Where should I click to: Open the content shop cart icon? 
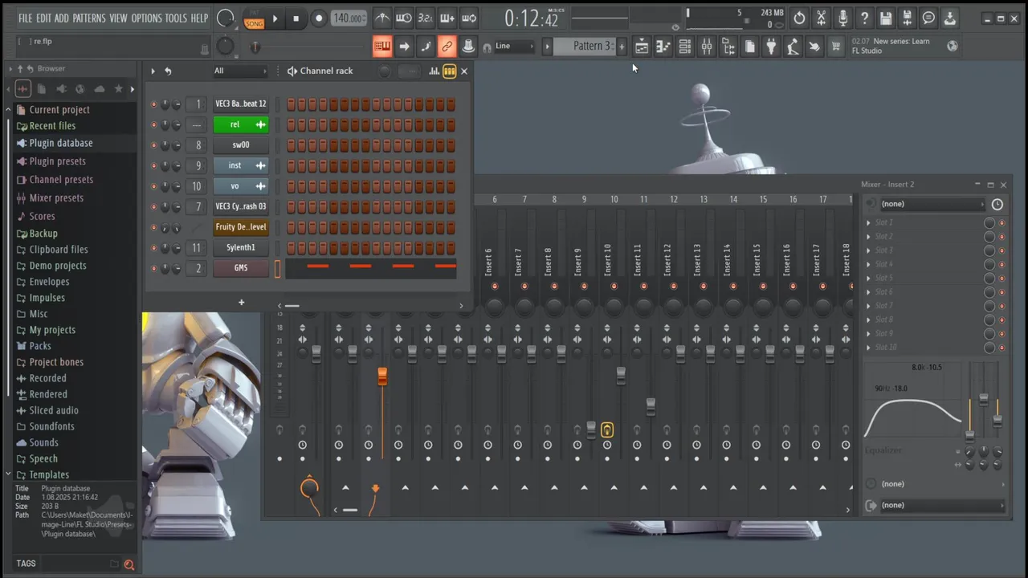[x=835, y=47]
